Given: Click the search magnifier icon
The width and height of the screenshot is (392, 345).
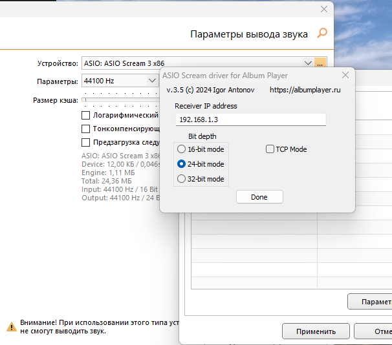Looking at the screenshot, I should [321, 33].
